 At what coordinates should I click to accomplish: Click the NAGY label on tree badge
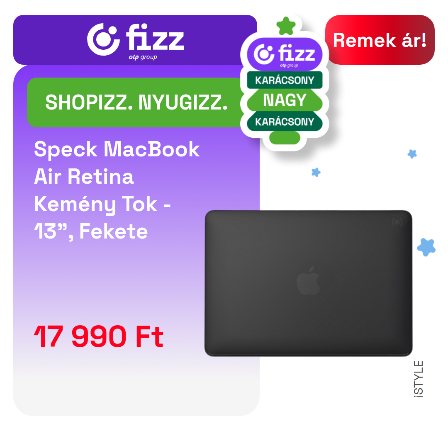click(x=285, y=100)
